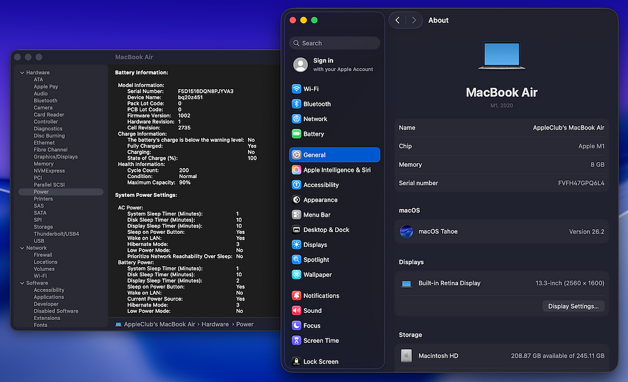Image resolution: width=628 pixels, height=382 pixels.
Task: Open the Sound speaker icon
Action: (296, 311)
